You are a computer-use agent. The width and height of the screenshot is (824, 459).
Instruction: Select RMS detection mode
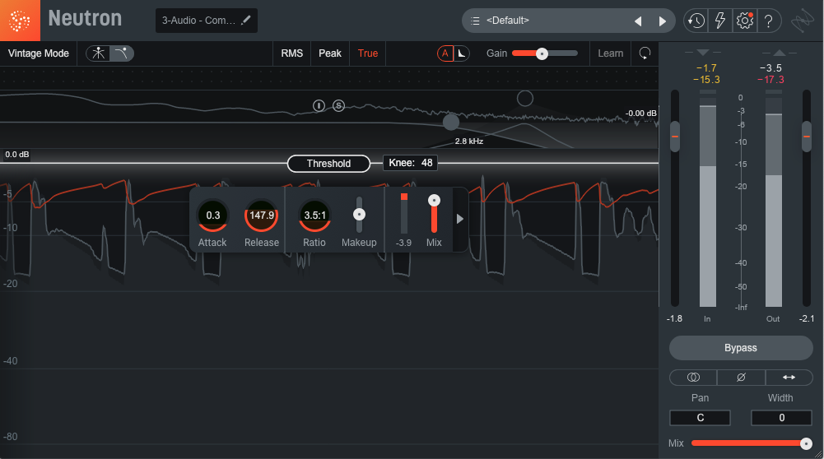coord(291,53)
